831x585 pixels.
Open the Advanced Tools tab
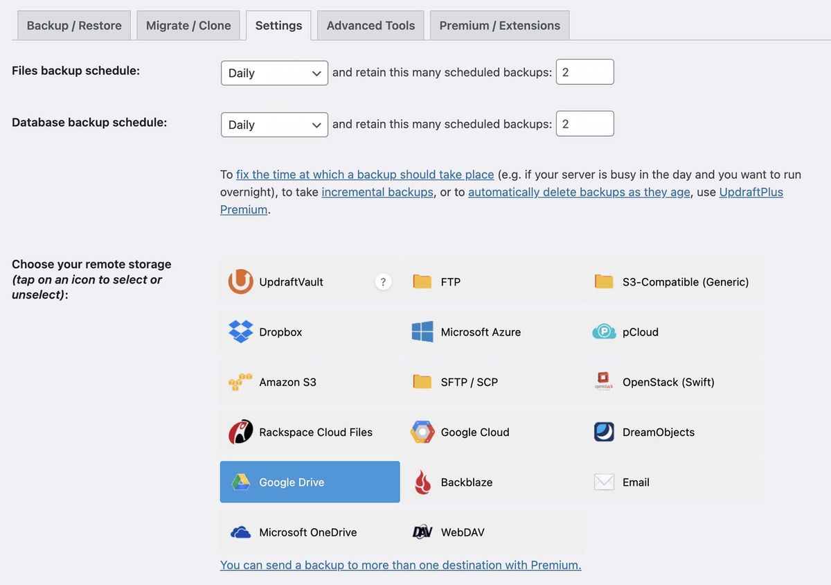370,25
